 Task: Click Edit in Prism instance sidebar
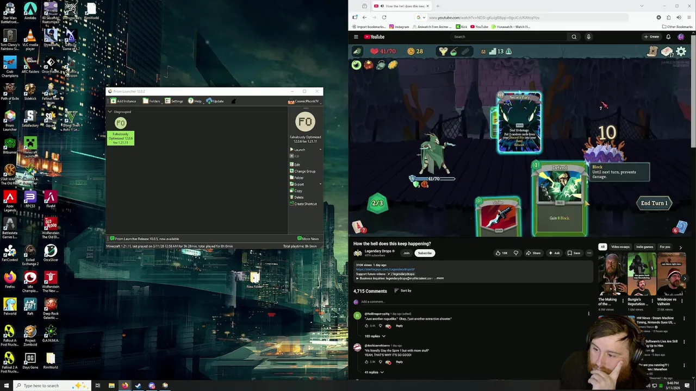(295, 165)
